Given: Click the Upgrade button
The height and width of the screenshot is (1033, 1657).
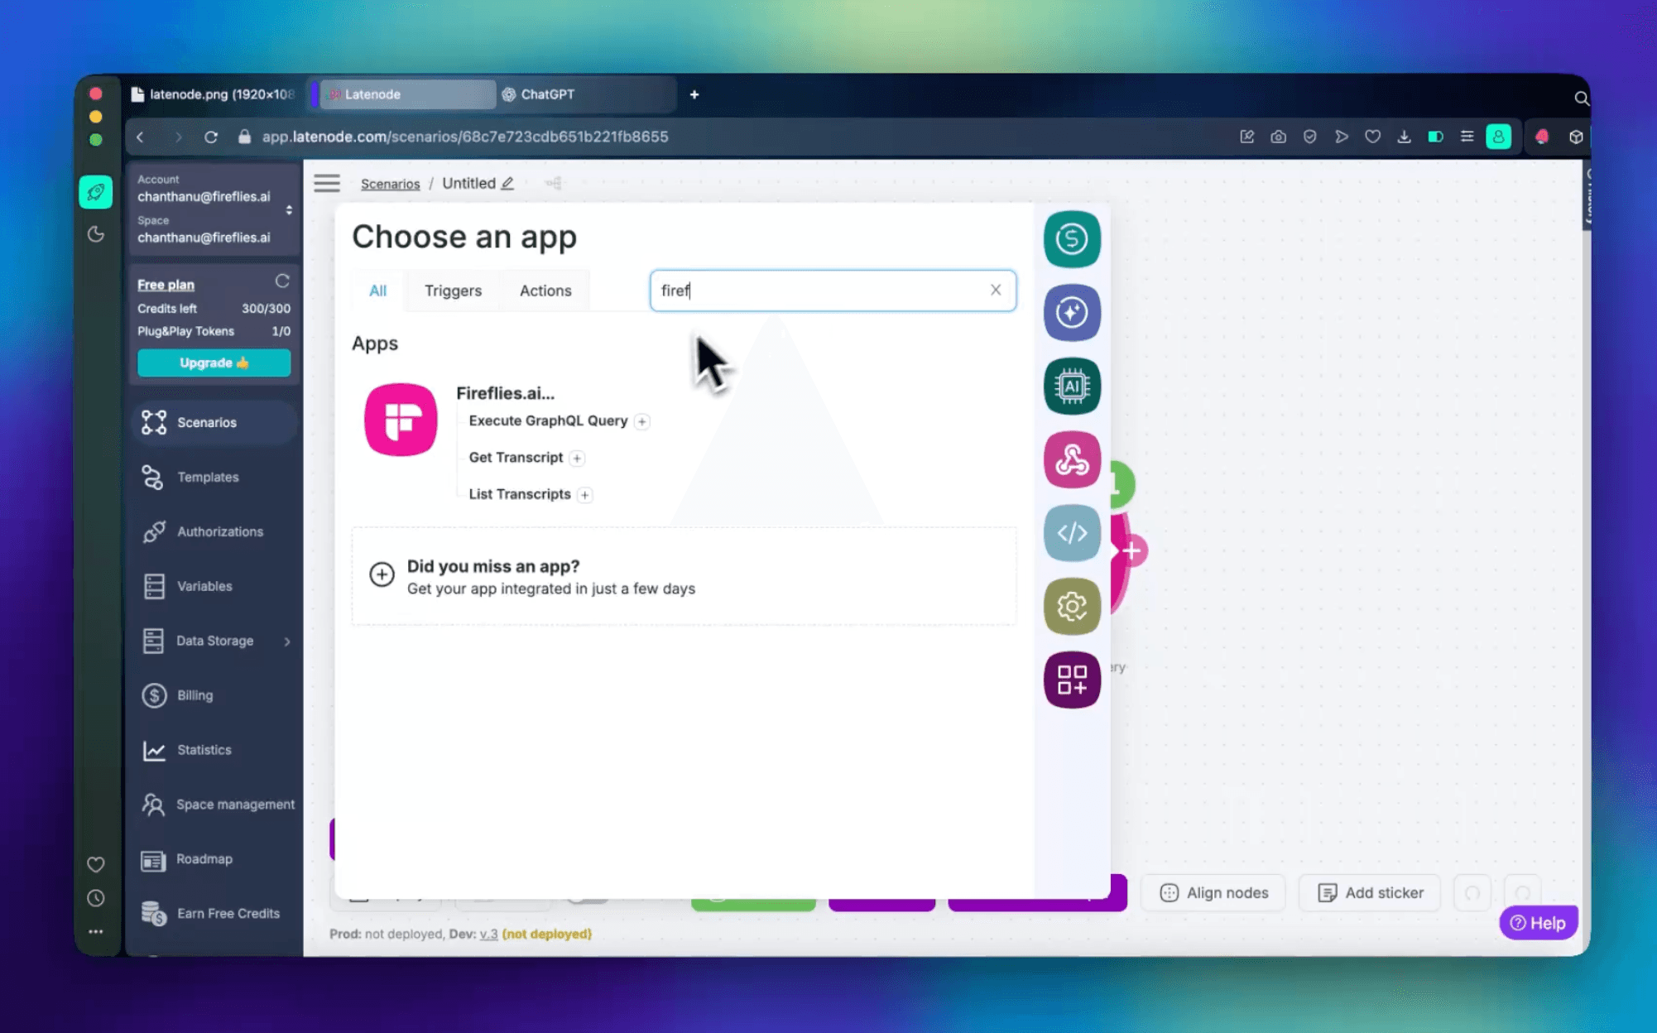Looking at the screenshot, I should click(214, 363).
